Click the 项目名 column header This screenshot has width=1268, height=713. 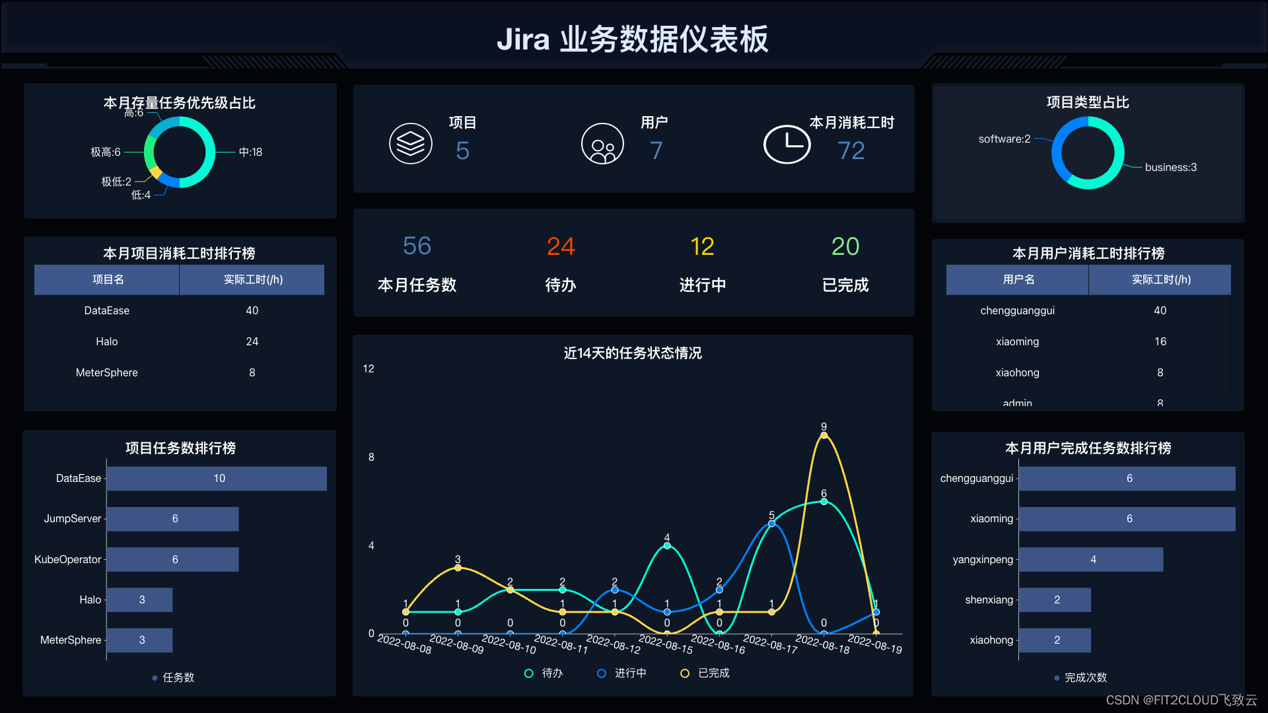coord(106,279)
